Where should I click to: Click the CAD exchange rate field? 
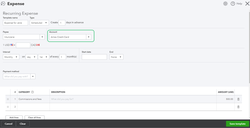[x=23, y=45]
